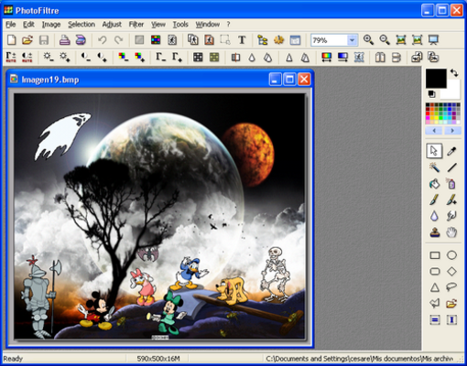467x366 pixels.
Task: Click the Open file folder button
Action: (27, 40)
